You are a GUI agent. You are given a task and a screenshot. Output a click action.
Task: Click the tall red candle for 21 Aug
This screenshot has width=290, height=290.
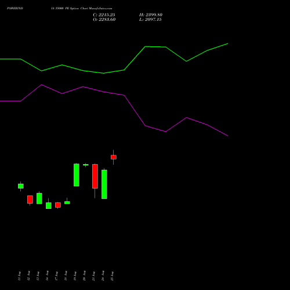click(95, 176)
